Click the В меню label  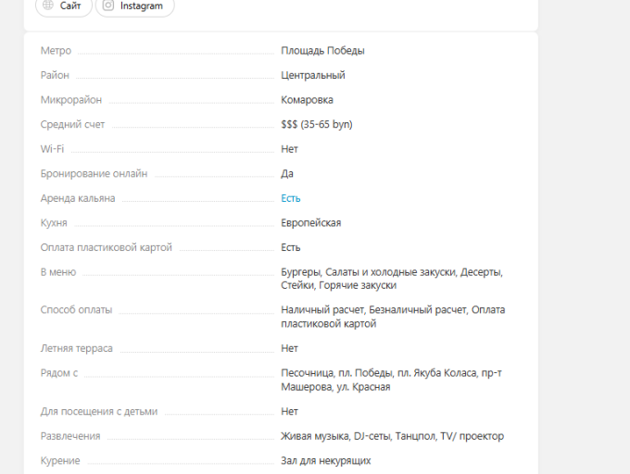click(58, 272)
